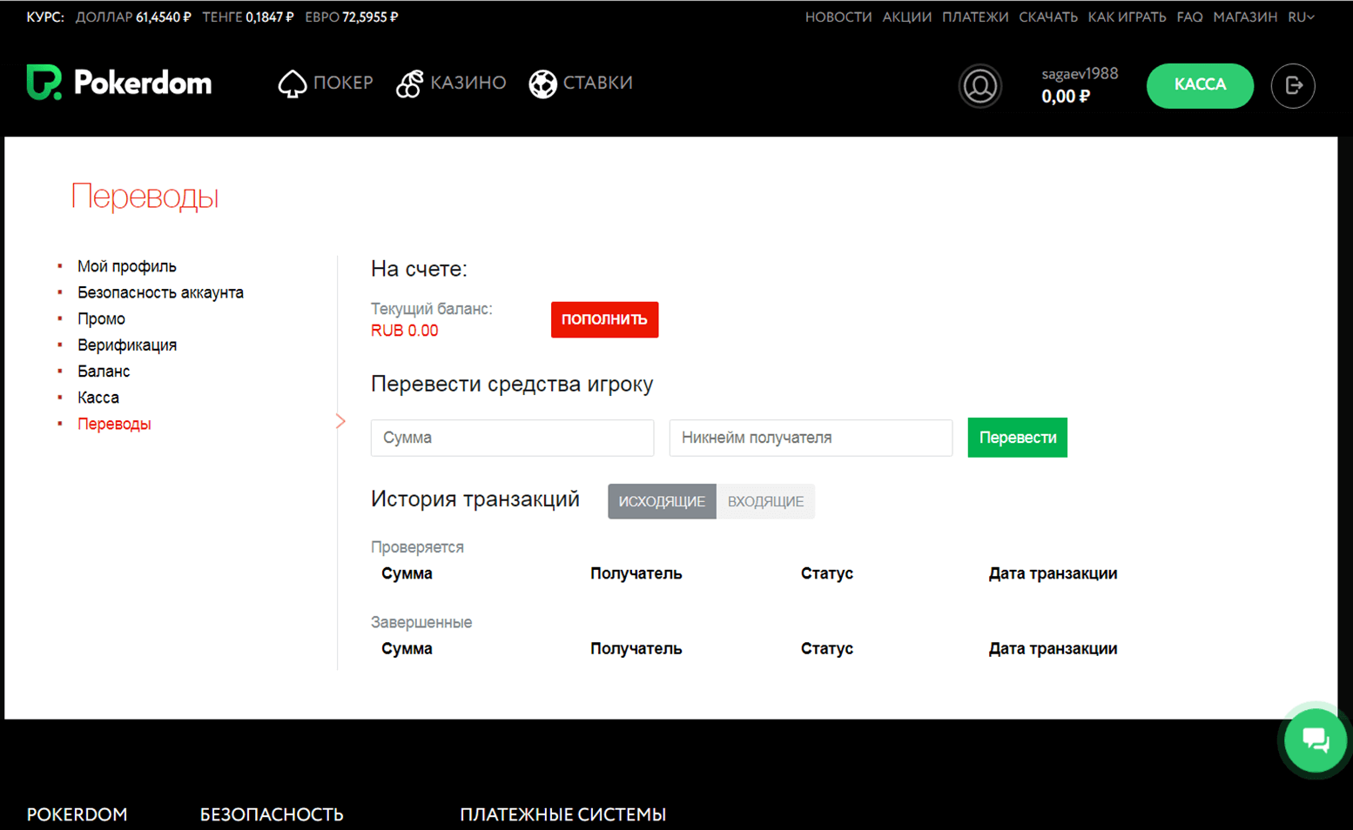Open the Casino cherries icon section
The width and height of the screenshot is (1353, 830).
(x=409, y=84)
